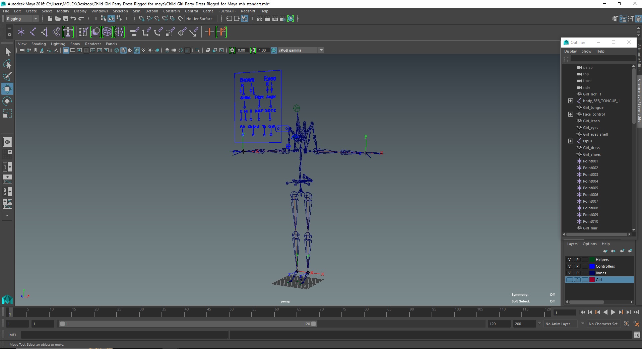This screenshot has height=349, width=642.
Task: Click the green color swatch of Helpers layer
Action: (x=592, y=260)
